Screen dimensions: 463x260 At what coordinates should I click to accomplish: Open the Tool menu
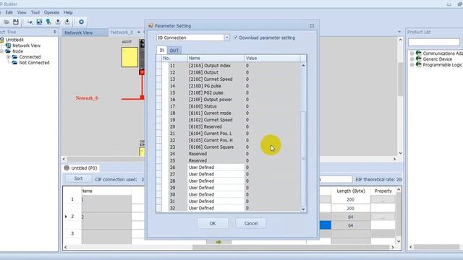click(x=35, y=12)
